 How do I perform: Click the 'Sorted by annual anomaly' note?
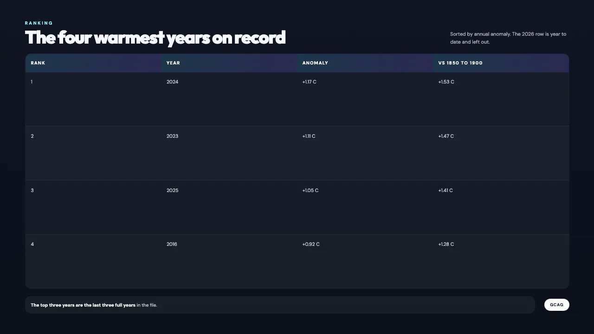pyautogui.click(x=508, y=38)
